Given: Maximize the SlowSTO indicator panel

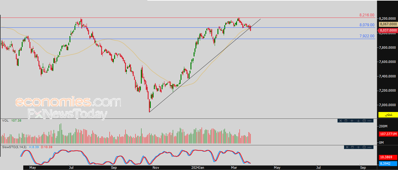Looking at the screenshot, I should coord(352,147).
